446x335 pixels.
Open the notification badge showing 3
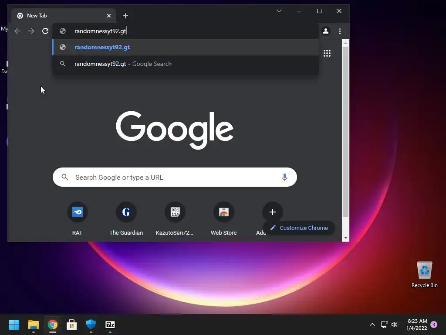434,325
